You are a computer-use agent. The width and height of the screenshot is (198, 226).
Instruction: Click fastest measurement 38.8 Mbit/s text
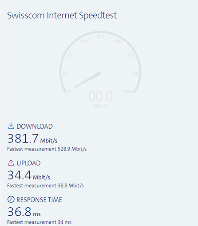[x=45, y=186]
